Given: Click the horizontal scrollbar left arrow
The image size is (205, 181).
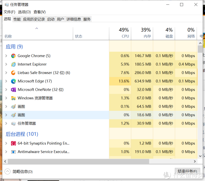Looking at the screenshot, I should (x=5, y=161).
